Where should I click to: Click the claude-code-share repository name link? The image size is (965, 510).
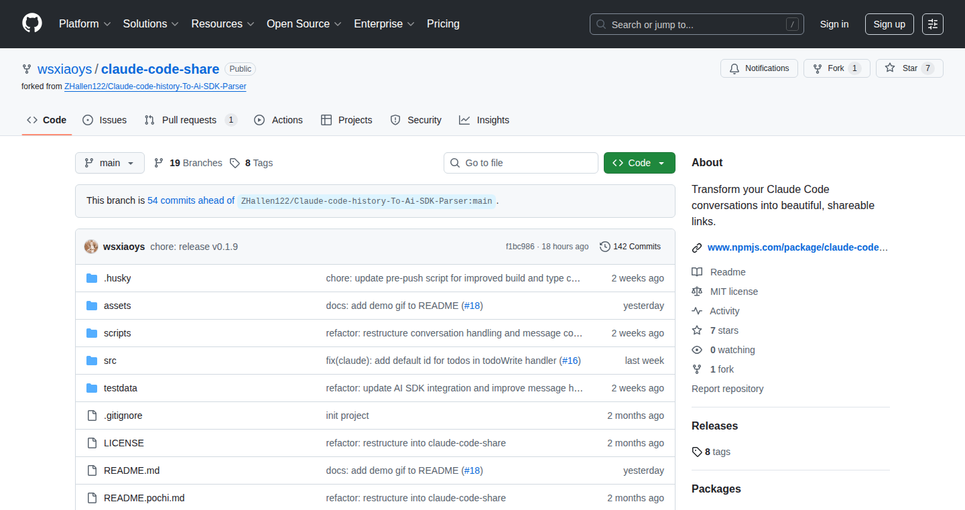[x=160, y=69]
